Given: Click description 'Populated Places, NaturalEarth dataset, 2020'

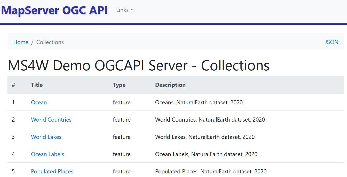Looking at the screenshot, I should pyautogui.click(x=211, y=172).
